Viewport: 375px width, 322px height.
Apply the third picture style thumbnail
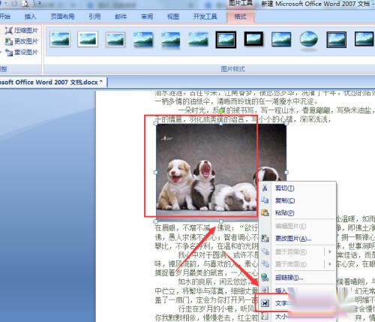click(x=115, y=39)
